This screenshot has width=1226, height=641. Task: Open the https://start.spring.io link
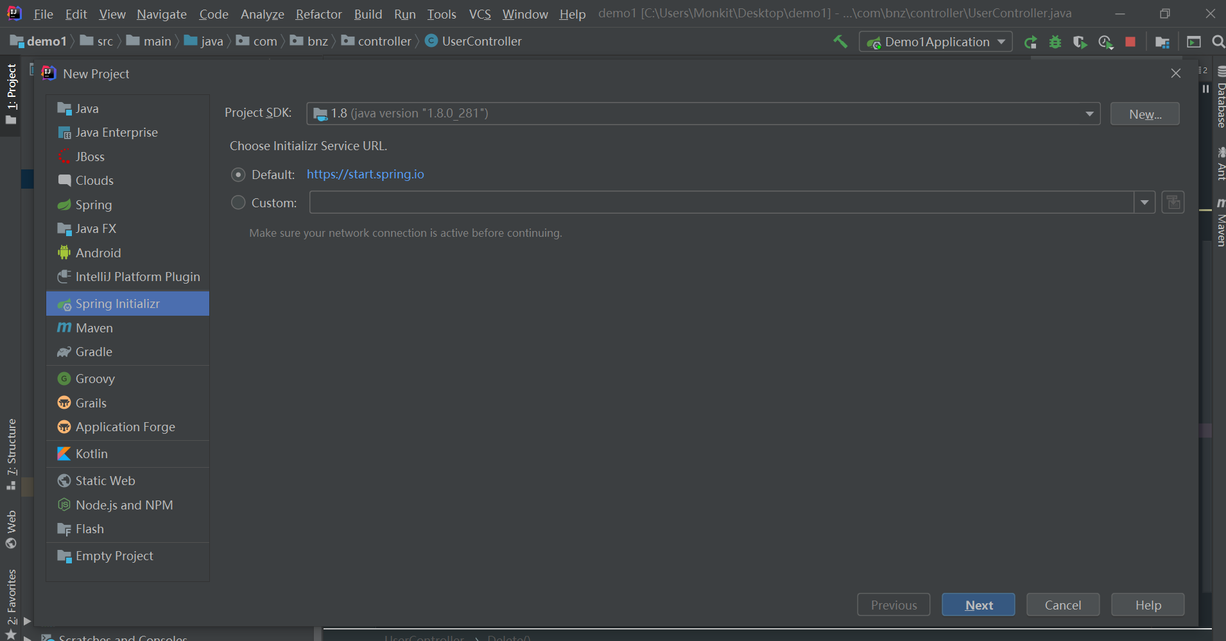[x=365, y=175]
